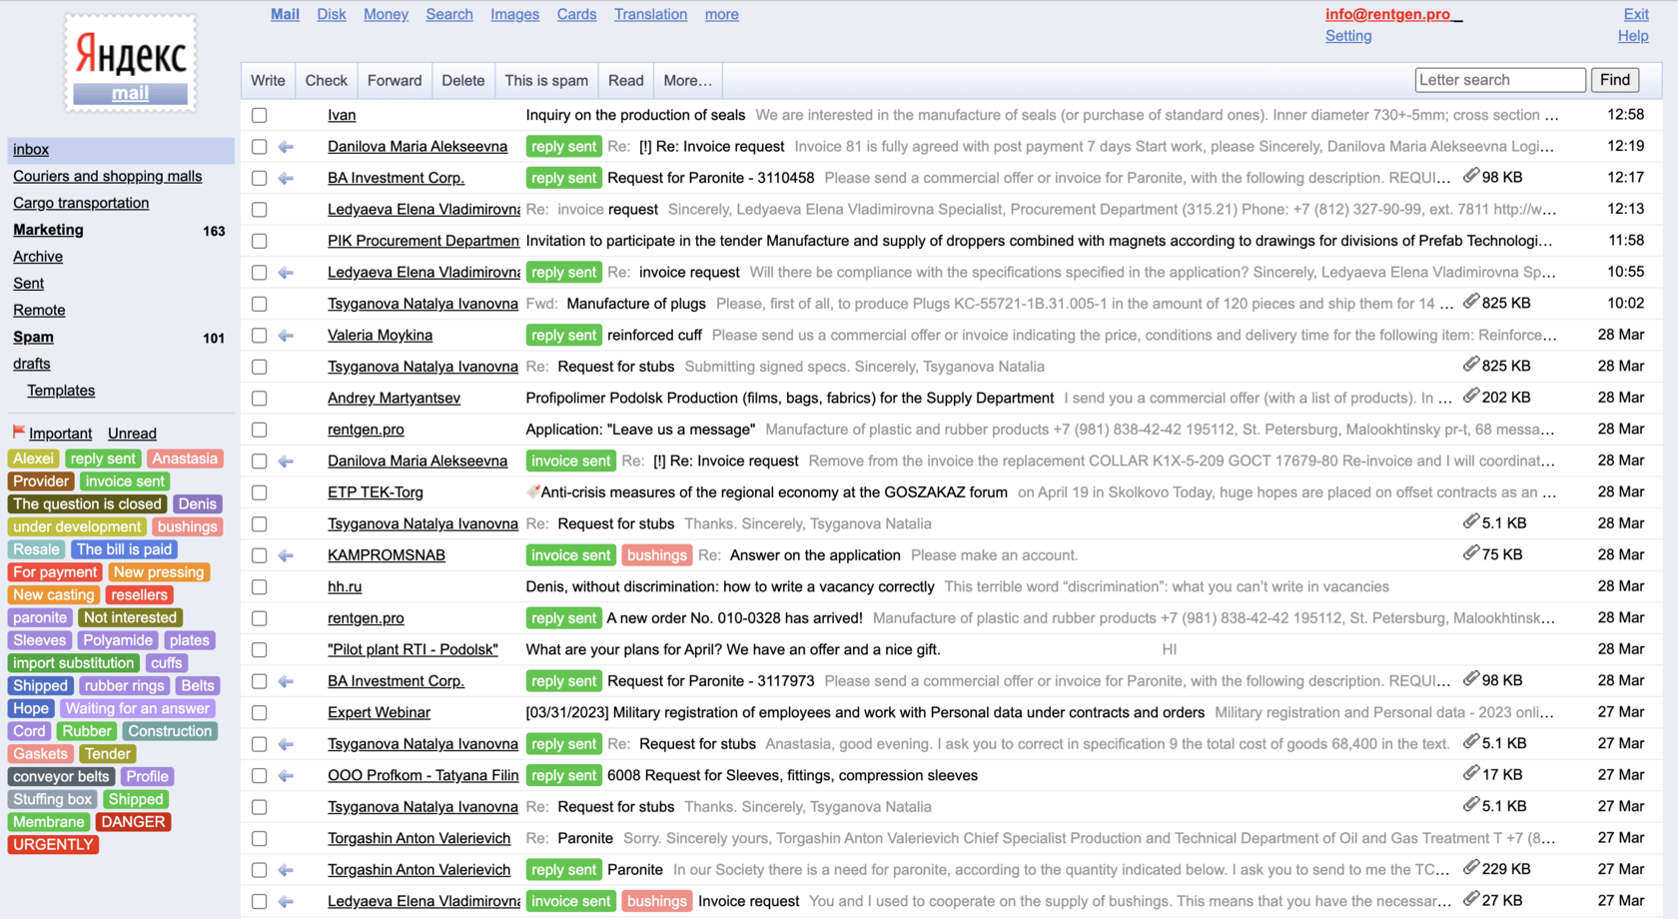Click the Help link
Viewport: 1678px width, 919px height.
tap(1633, 36)
